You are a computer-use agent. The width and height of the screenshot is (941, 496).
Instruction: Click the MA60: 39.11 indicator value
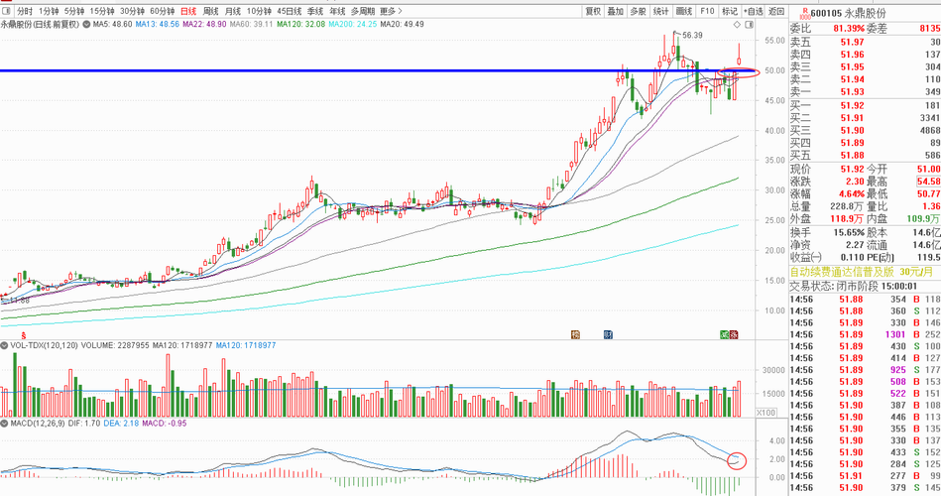(252, 25)
